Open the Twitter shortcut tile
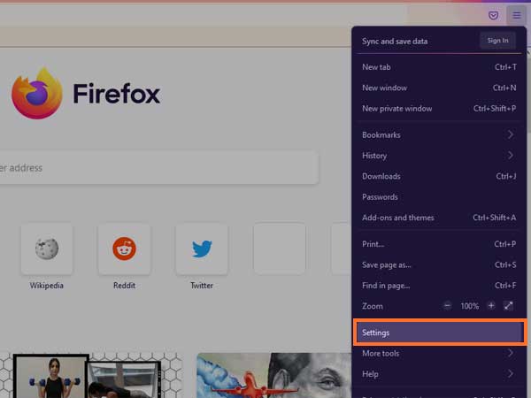The width and height of the screenshot is (531, 398). (x=202, y=249)
